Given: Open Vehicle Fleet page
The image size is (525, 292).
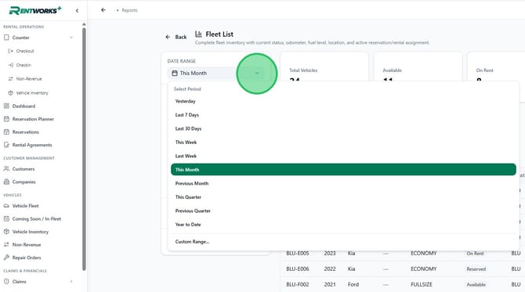Looking at the screenshot, I should point(25,206).
